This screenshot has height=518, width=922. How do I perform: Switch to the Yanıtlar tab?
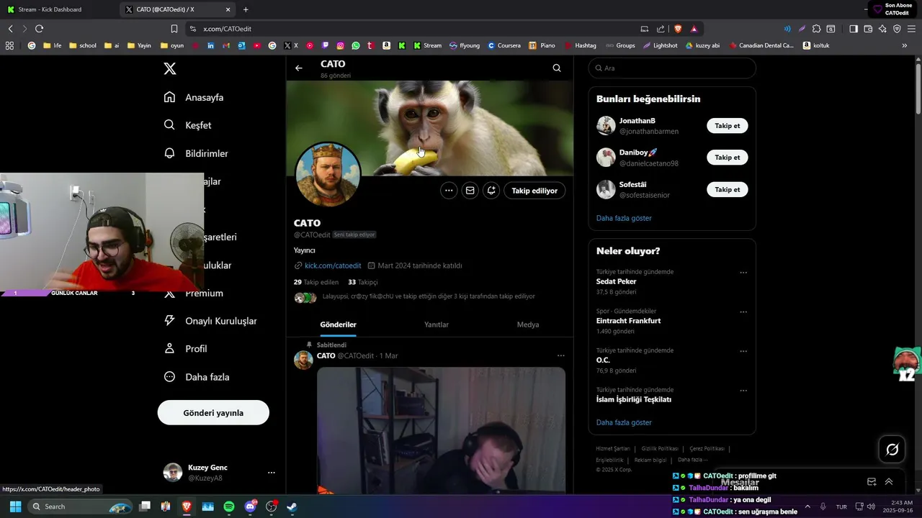coord(437,324)
